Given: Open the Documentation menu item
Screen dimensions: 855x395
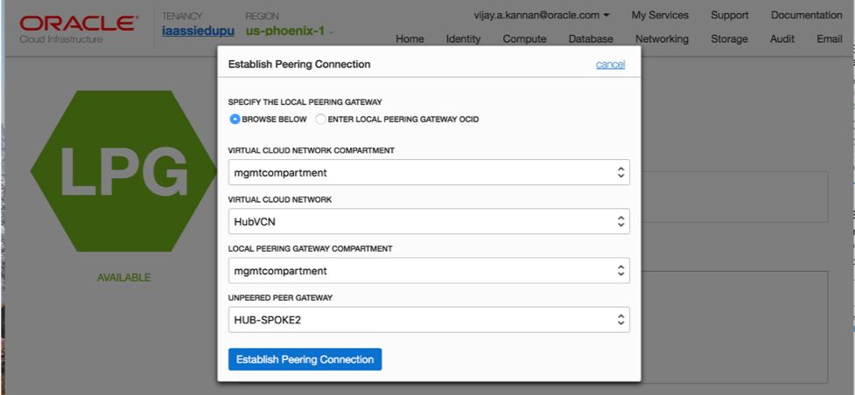Looking at the screenshot, I should point(806,15).
